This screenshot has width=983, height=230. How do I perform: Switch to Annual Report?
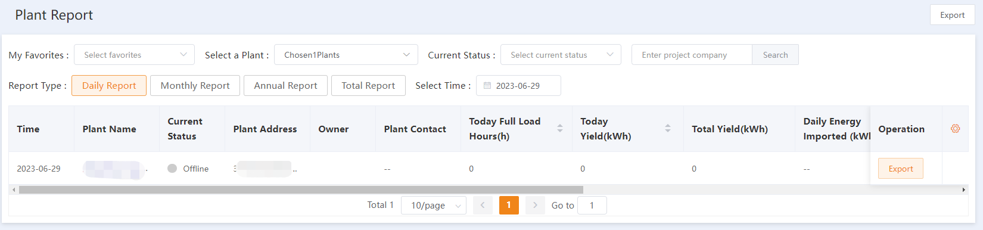click(285, 85)
